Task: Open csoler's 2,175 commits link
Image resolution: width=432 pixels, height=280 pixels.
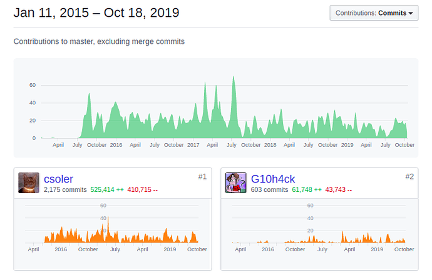Action: (65, 189)
